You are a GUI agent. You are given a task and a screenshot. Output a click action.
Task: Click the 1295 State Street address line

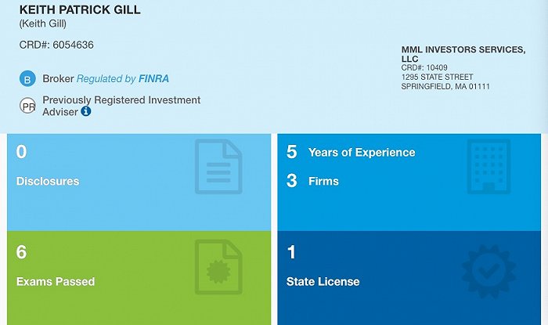click(x=437, y=77)
